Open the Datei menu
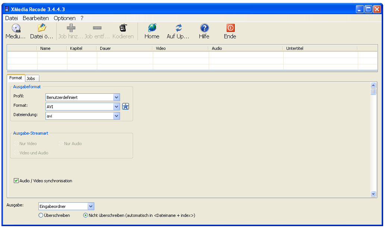Screen dimensions: 385x228 pos(12,18)
